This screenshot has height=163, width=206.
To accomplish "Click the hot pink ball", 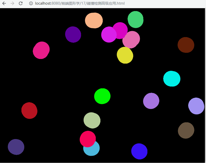I will pos(41,50).
